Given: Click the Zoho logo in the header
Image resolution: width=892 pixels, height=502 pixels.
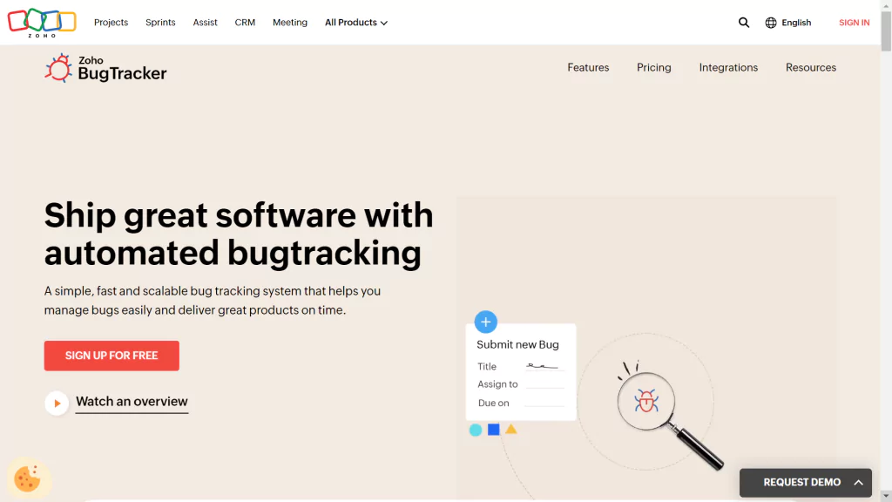Looking at the screenshot, I should pyautogui.click(x=42, y=23).
